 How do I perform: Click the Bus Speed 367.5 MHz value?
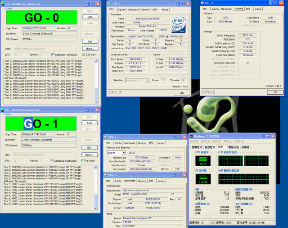[135, 67]
